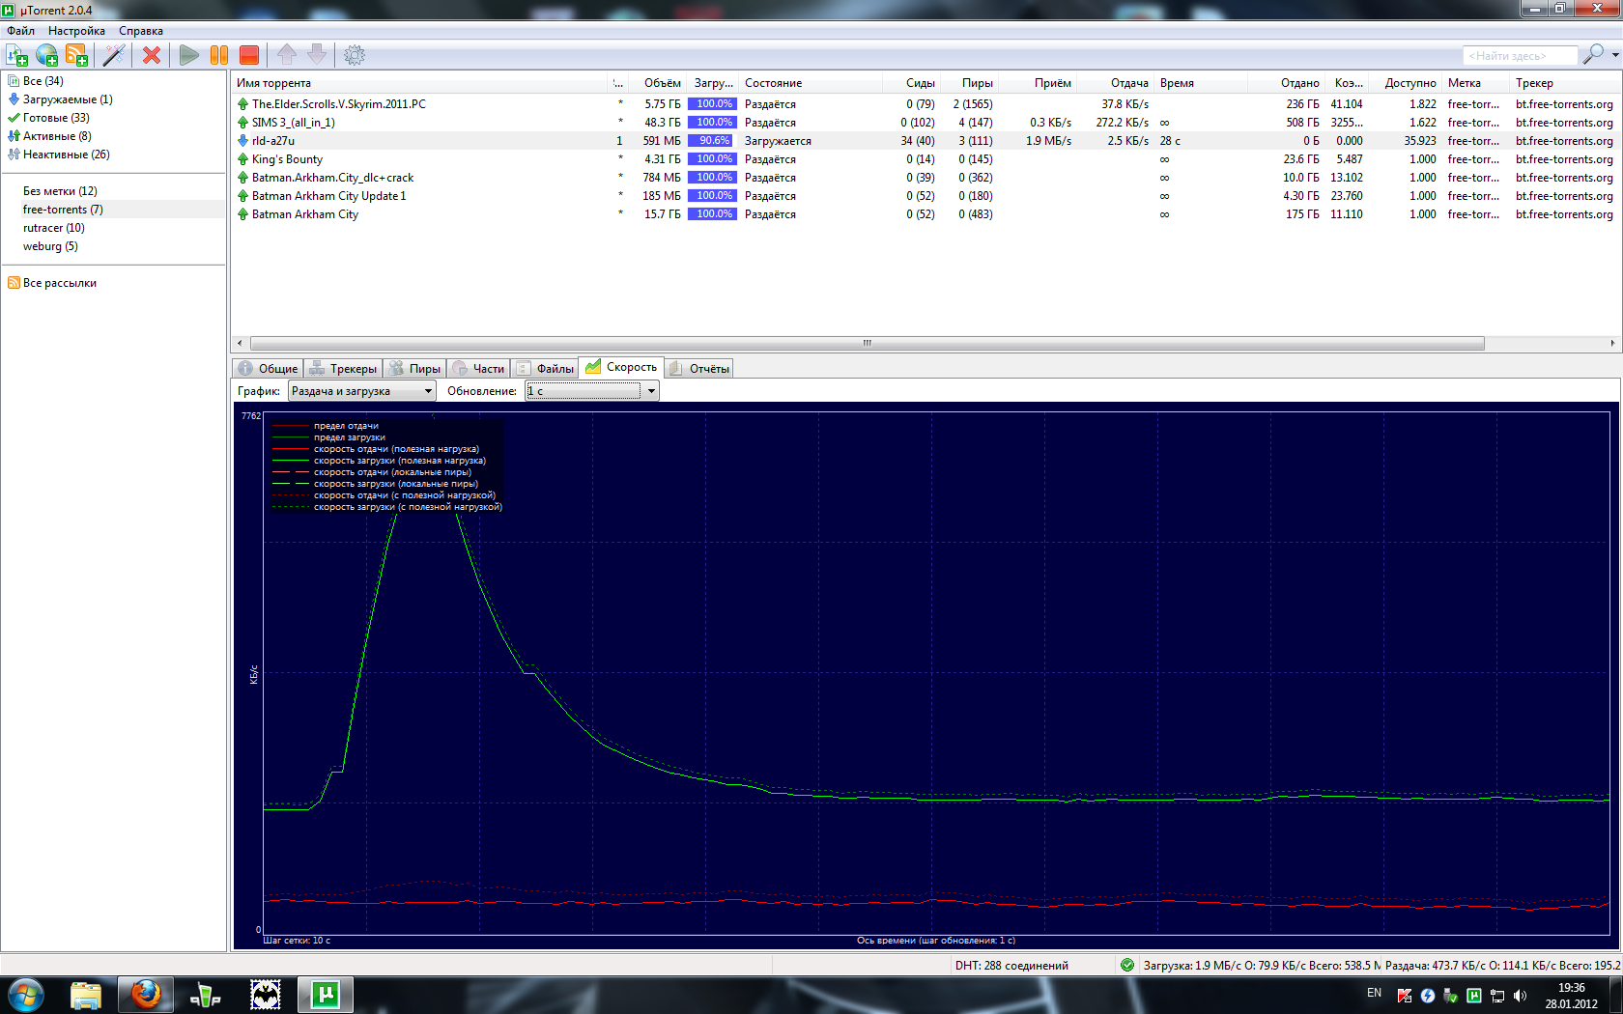Select the Без метки (12) label
The width and height of the screenshot is (1623, 1014).
click(x=60, y=191)
